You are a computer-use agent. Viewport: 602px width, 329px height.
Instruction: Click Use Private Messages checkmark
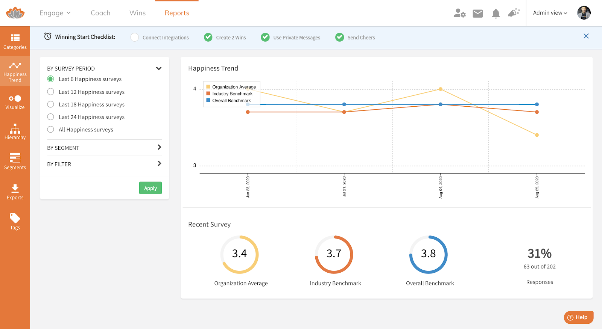265,37
